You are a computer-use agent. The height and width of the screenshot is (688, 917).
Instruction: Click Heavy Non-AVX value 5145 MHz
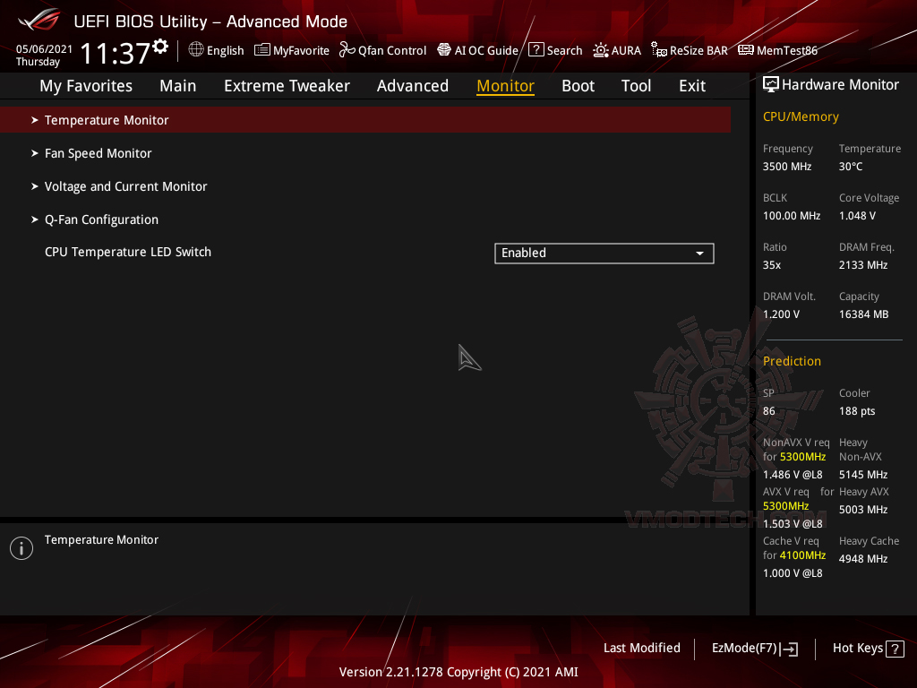tap(863, 475)
